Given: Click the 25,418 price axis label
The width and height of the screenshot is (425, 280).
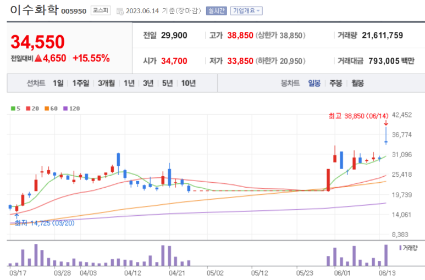Looking at the screenshot, I should (x=402, y=175).
